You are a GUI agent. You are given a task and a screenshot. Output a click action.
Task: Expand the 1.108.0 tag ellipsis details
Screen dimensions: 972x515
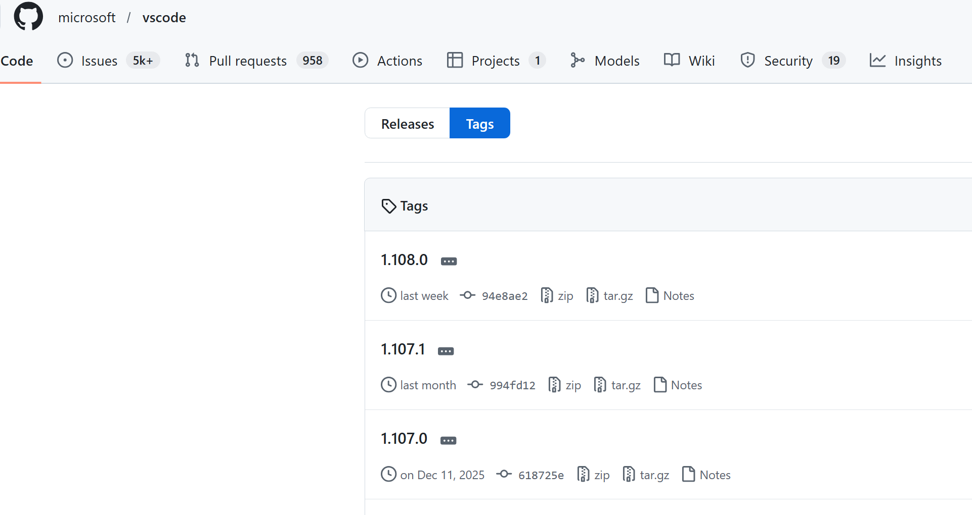(x=449, y=261)
